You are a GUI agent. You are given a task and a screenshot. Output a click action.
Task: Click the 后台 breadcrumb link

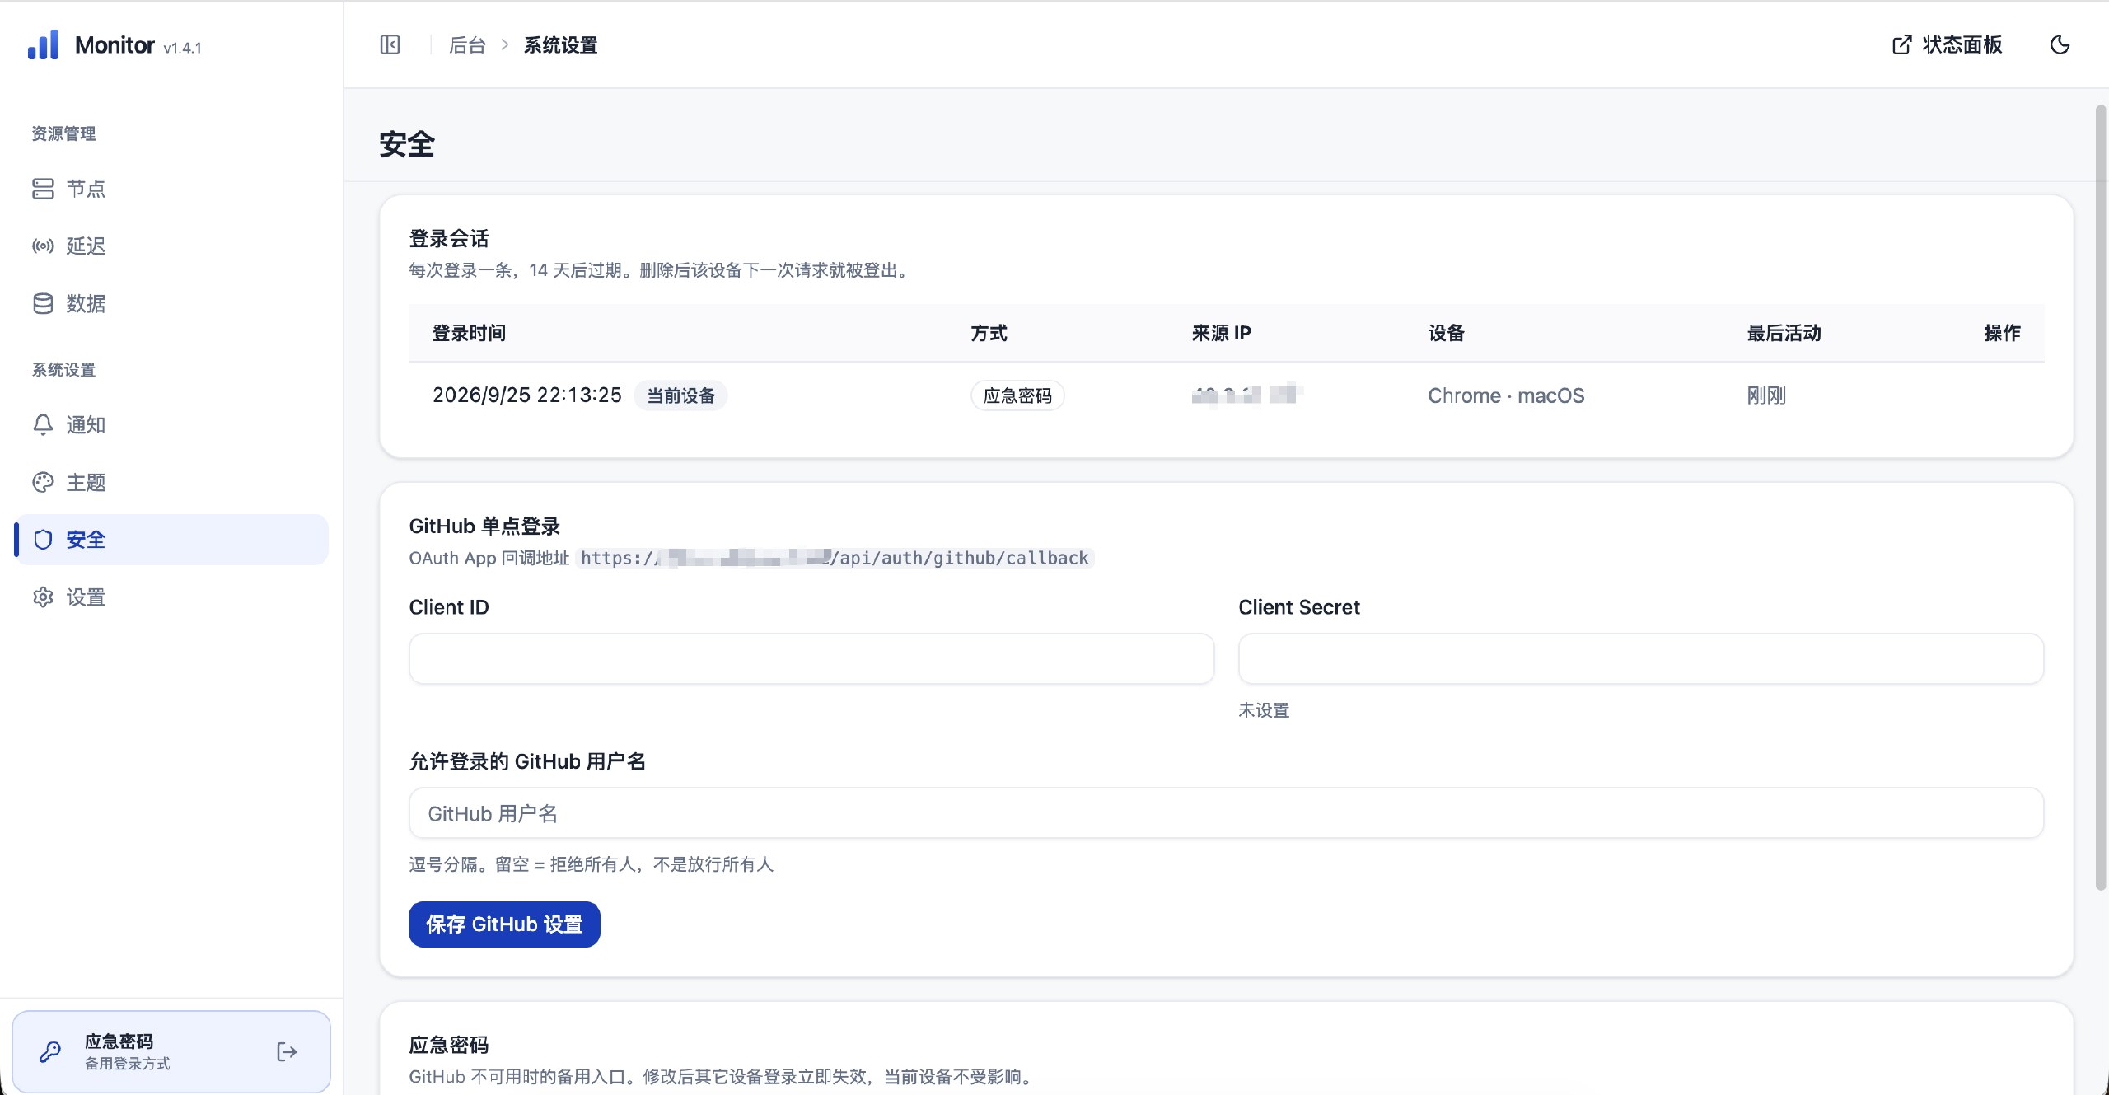click(x=467, y=45)
